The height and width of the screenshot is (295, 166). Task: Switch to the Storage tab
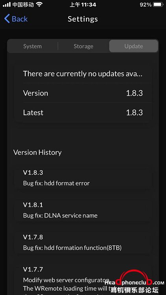(83, 46)
